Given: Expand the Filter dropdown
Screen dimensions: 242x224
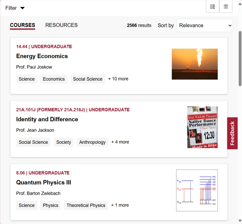Looking at the screenshot, I should 15,8.
